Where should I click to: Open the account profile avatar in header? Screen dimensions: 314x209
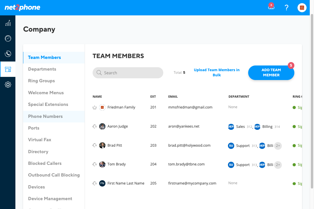(x=302, y=8)
